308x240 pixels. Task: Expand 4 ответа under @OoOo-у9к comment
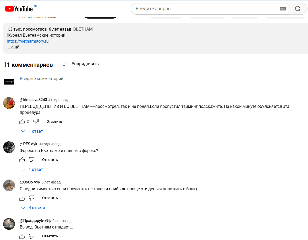(x=37, y=207)
